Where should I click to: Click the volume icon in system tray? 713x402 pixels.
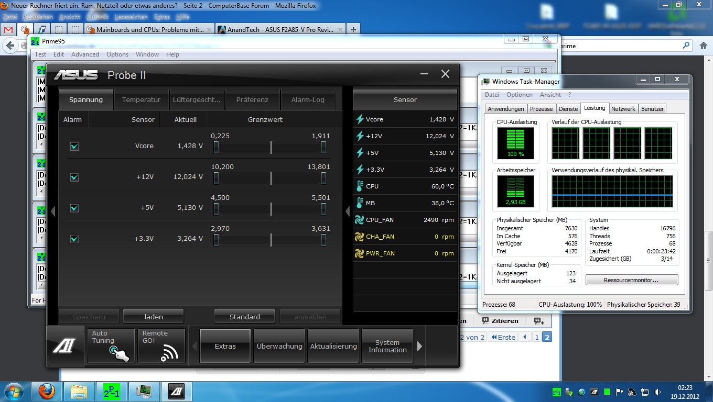point(658,392)
